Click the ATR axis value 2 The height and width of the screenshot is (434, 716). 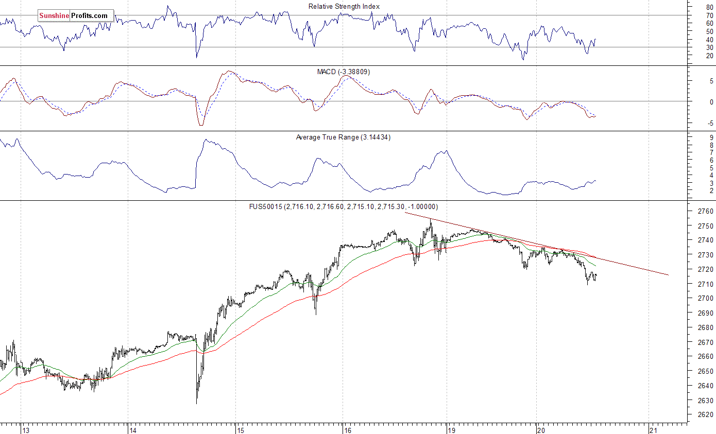711,191
